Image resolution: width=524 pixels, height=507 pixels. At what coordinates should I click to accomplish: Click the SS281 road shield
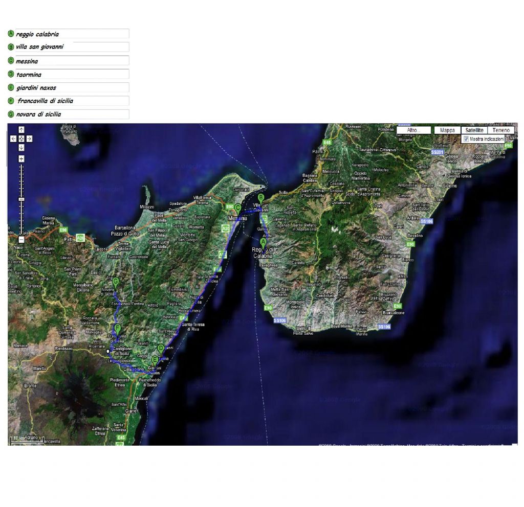[x=437, y=152]
